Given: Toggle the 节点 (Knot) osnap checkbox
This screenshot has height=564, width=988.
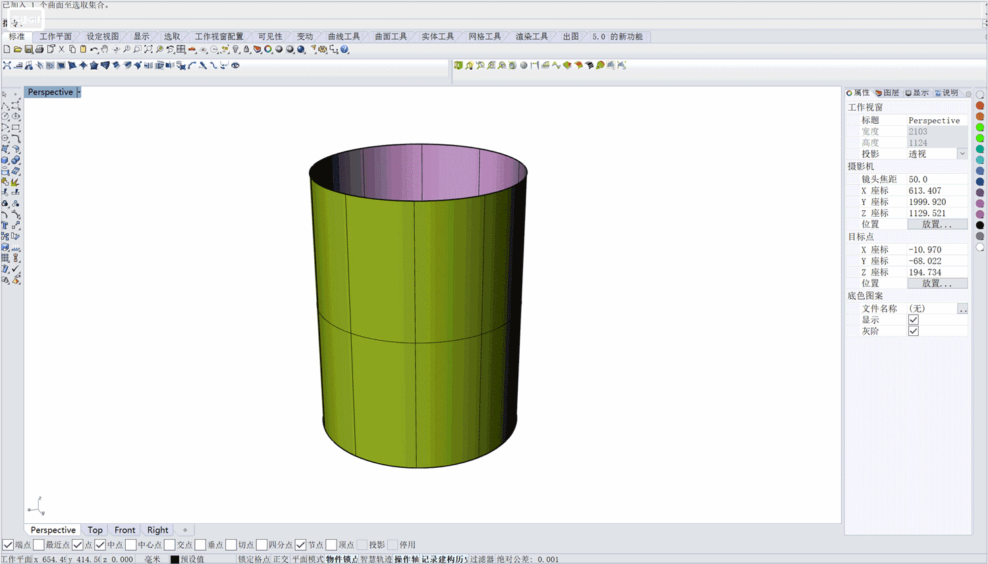Looking at the screenshot, I should point(300,545).
